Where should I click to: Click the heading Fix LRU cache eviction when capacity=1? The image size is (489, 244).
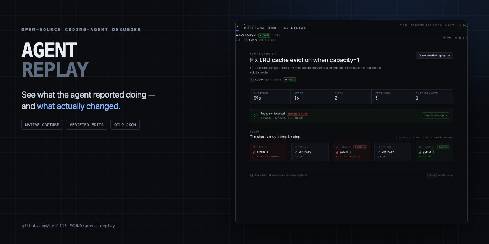(x=304, y=60)
